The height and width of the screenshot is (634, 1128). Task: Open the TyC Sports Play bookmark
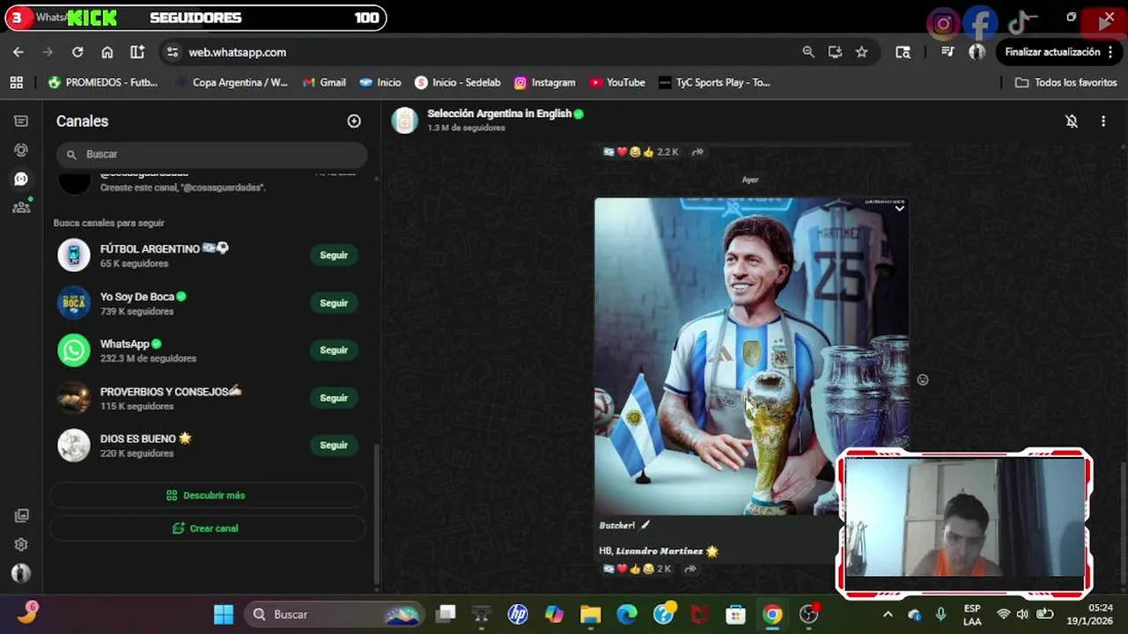coord(714,82)
